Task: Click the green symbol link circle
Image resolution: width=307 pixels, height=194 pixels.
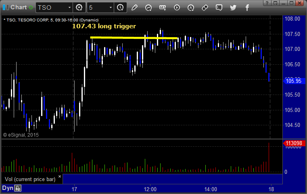Action: [31, 8]
